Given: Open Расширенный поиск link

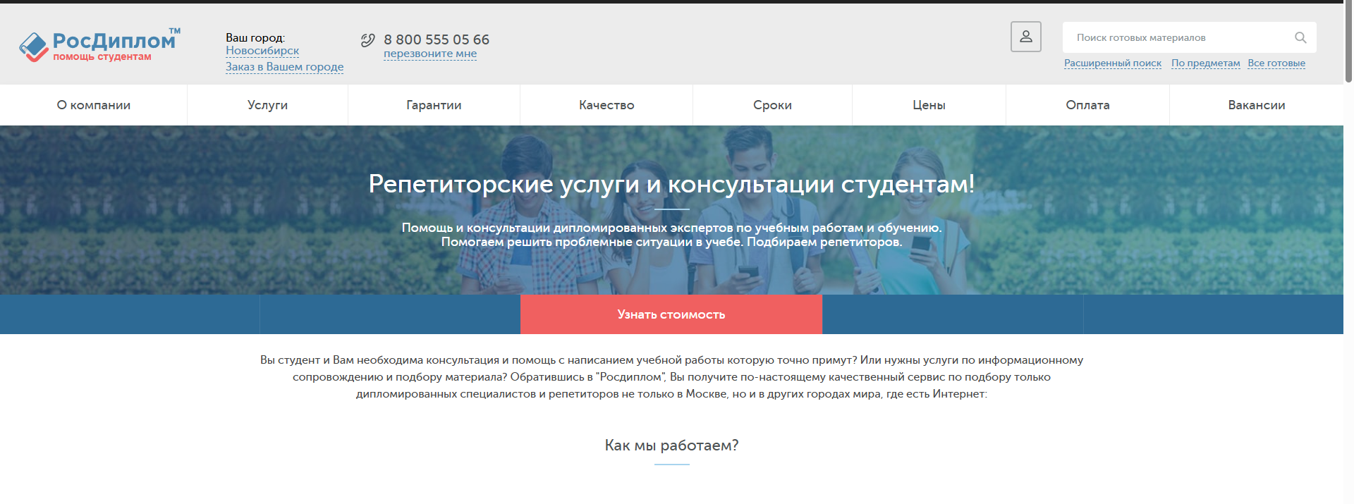Looking at the screenshot, I should click(1113, 63).
